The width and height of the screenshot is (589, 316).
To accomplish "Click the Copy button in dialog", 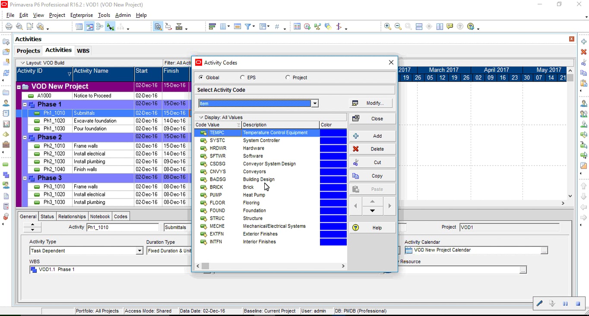I will coord(372,176).
